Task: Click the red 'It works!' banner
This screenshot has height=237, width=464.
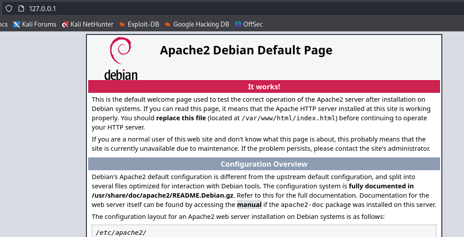Action: [x=264, y=87]
